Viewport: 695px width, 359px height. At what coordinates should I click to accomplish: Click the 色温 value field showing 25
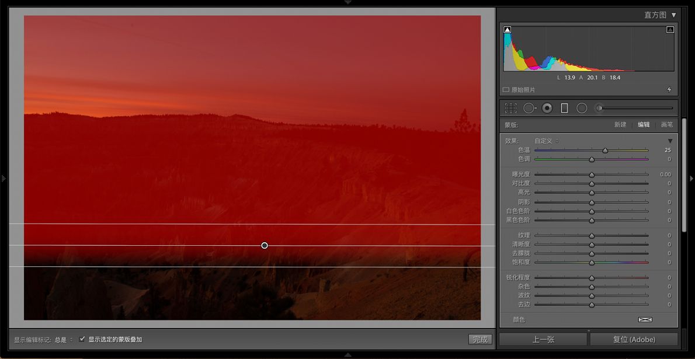click(x=667, y=150)
